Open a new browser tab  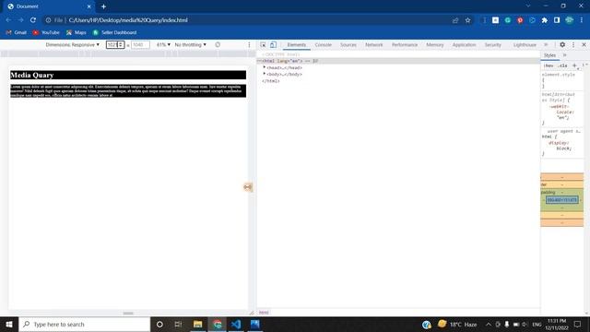point(103,6)
